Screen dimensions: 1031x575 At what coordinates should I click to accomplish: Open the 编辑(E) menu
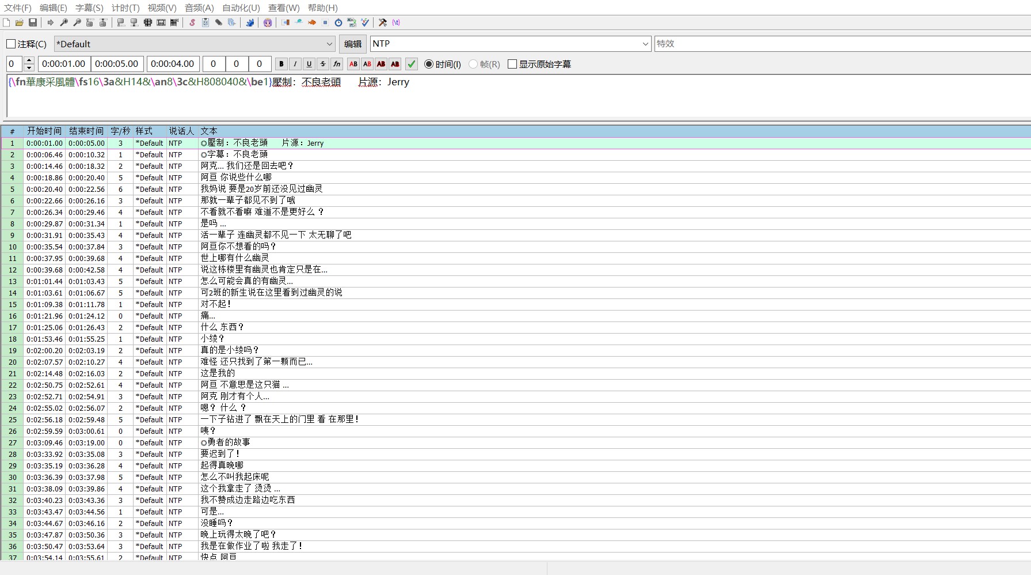click(54, 7)
